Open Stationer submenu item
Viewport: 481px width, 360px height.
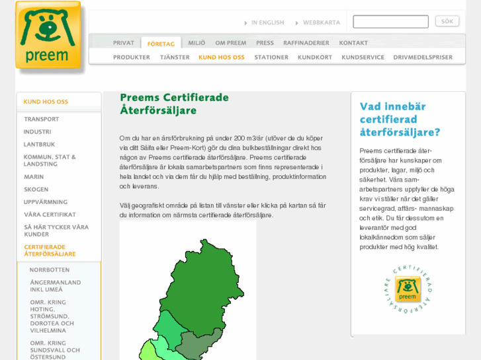pos(271,57)
